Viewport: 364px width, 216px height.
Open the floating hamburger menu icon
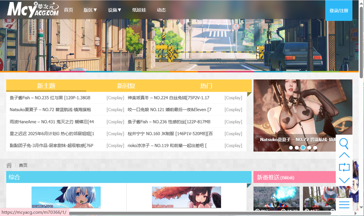pyautogui.click(x=344, y=204)
